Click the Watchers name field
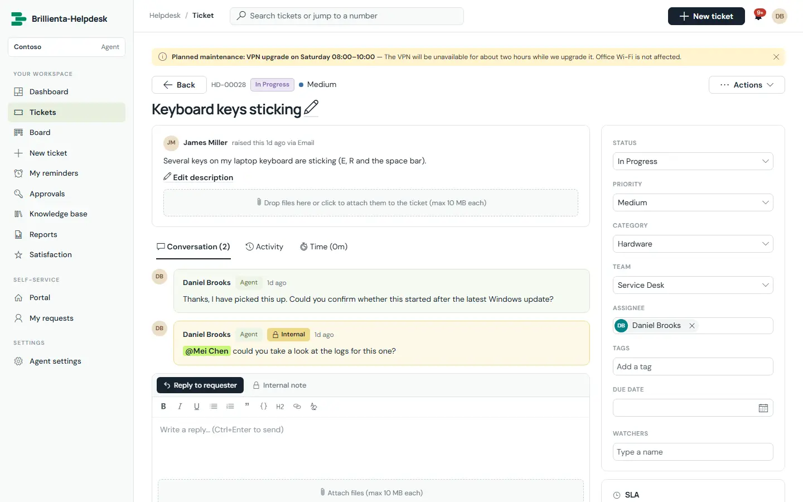This screenshot has width=803, height=502. coord(693,452)
